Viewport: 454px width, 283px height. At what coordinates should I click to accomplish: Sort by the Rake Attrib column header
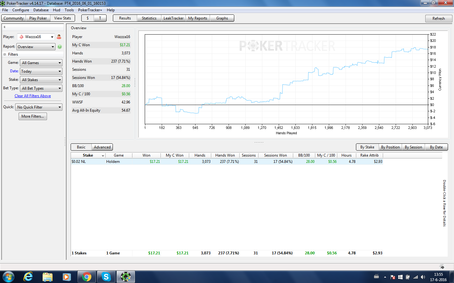370,155
